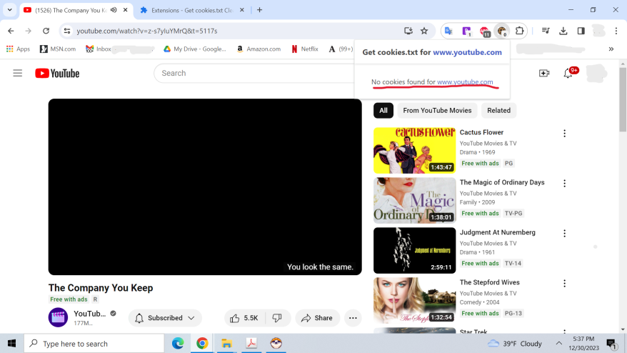This screenshot has height=353, width=627.
Task: Open the Chrome Extensions puzzle icon
Action: coord(520,31)
